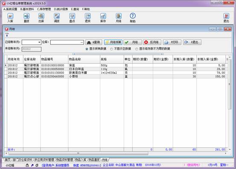
Task: Select the 小苏粉 item name cell
Action: coord(84,76)
